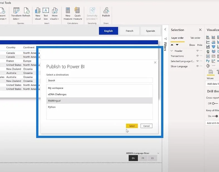The height and width of the screenshot is (172, 219).
Task: Click the Refresh icon in the ribbon
Action: [26, 11]
